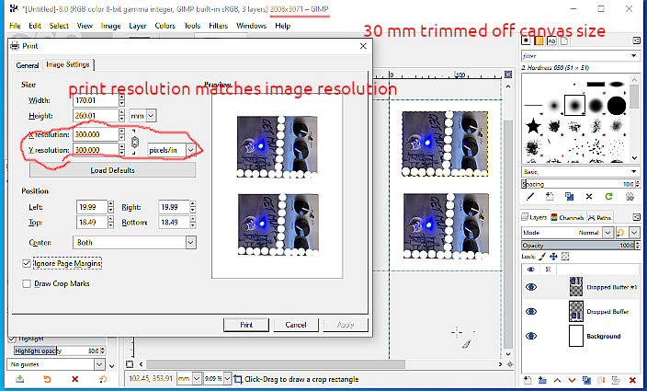
Task: Hide the Dropped Buffer layer
Action: (x=531, y=311)
